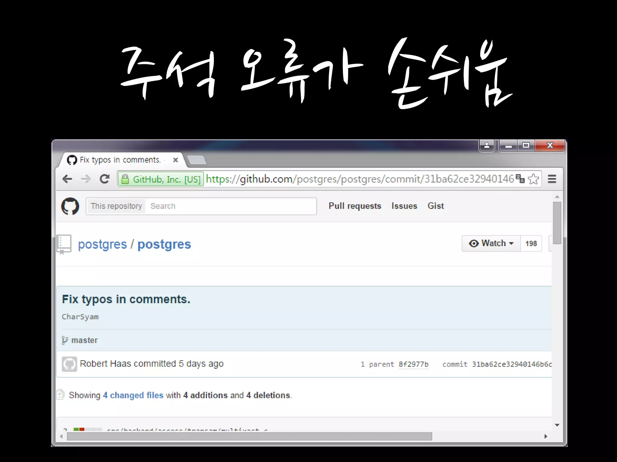Reload the page with the refresh icon
The height and width of the screenshot is (462, 617).
[105, 179]
